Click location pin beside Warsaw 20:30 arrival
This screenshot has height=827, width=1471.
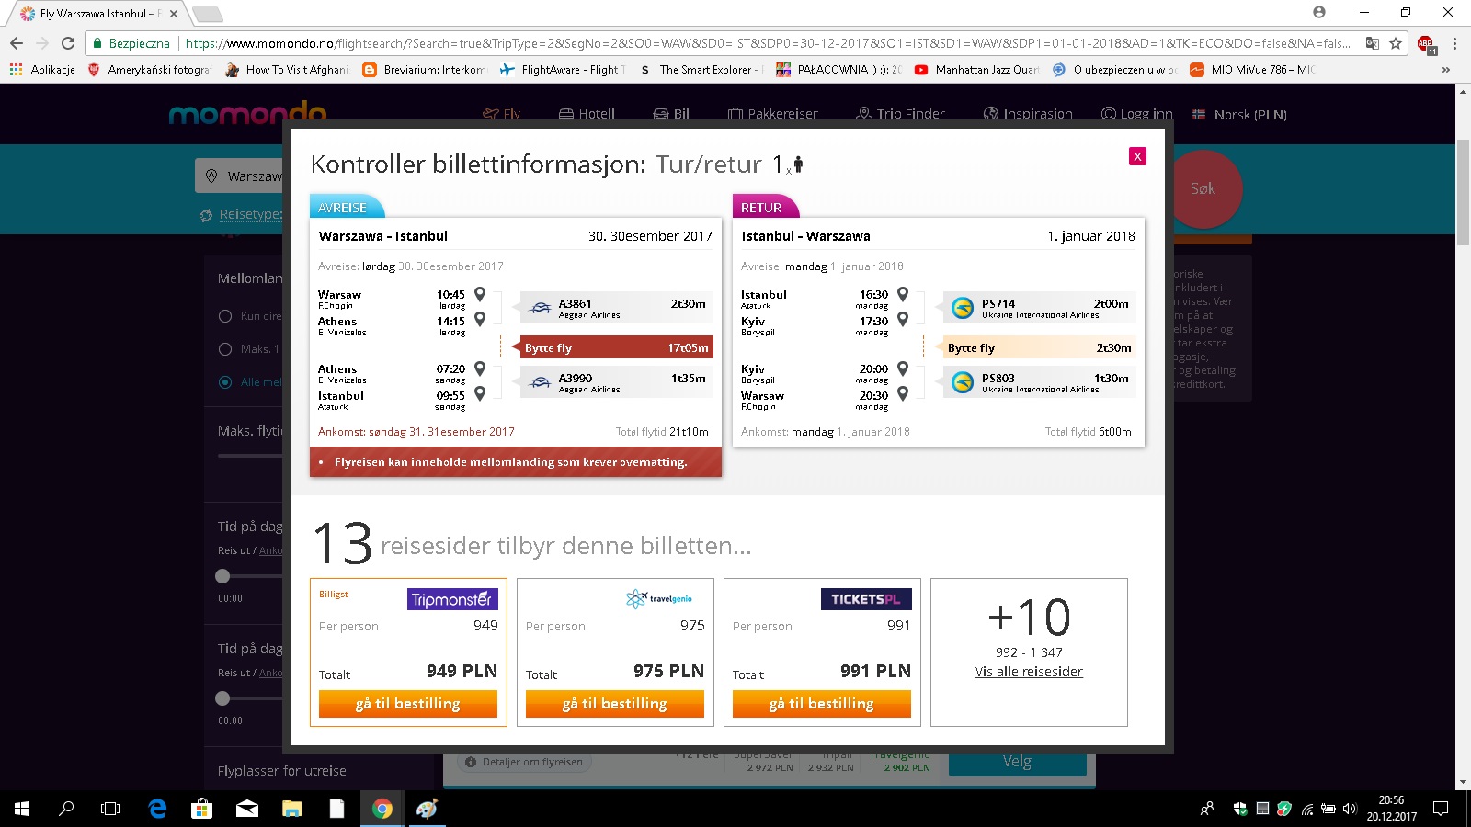tap(903, 393)
